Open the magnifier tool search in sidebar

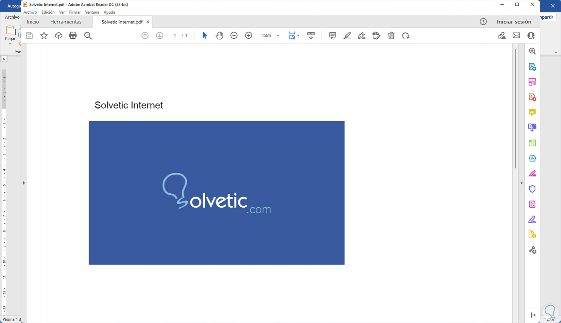click(x=532, y=51)
